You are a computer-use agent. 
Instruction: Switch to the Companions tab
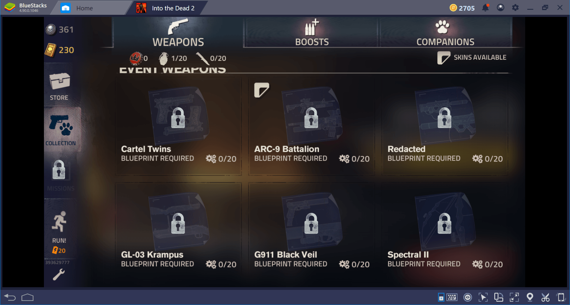pos(445,33)
